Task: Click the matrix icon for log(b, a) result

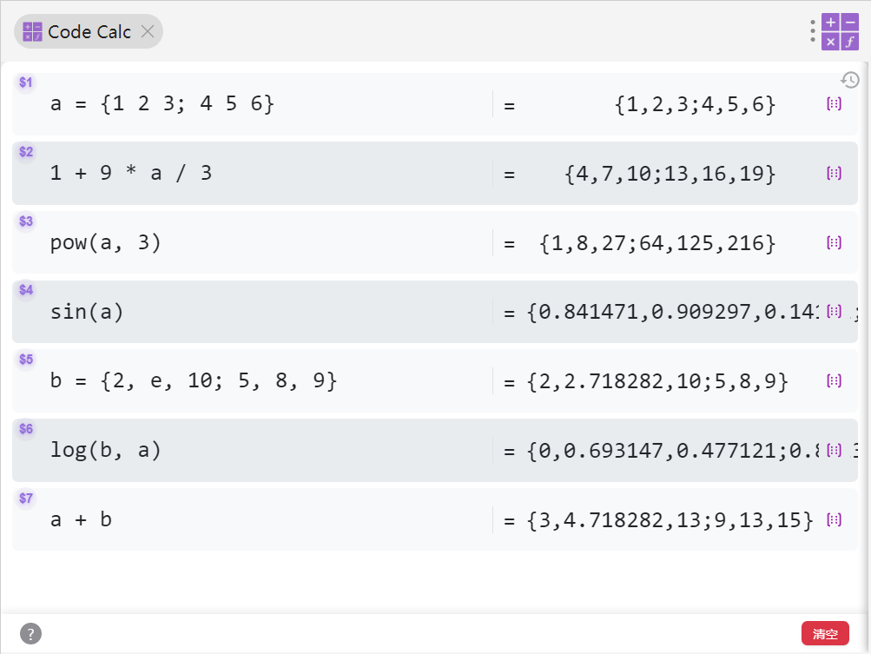Action: (834, 450)
